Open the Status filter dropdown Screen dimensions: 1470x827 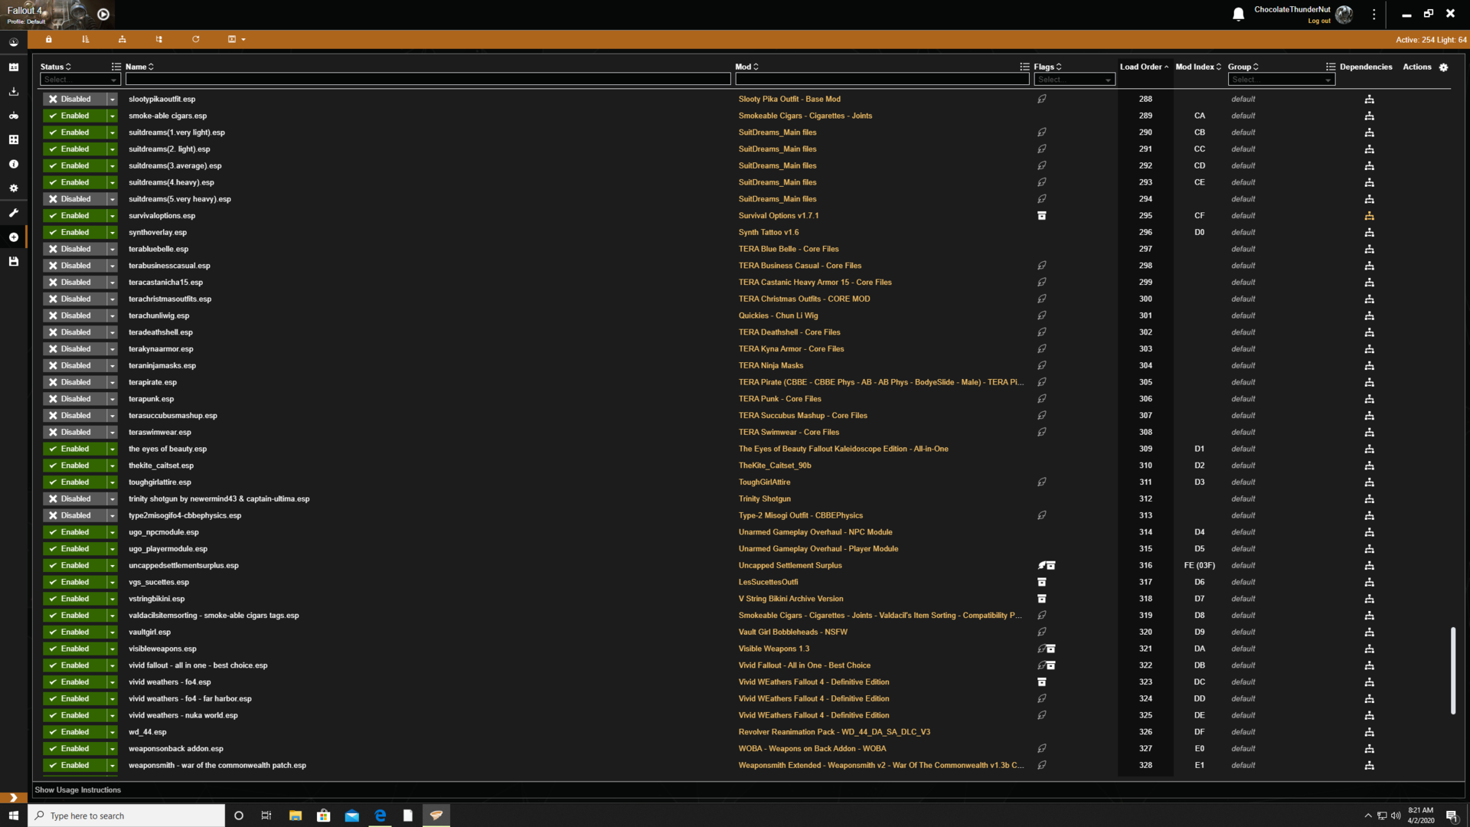click(80, 80)
